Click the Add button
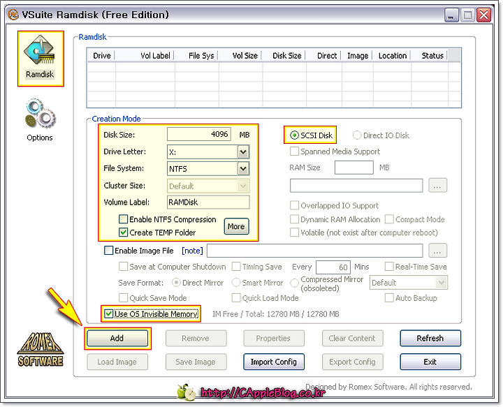 coord(117,338)
